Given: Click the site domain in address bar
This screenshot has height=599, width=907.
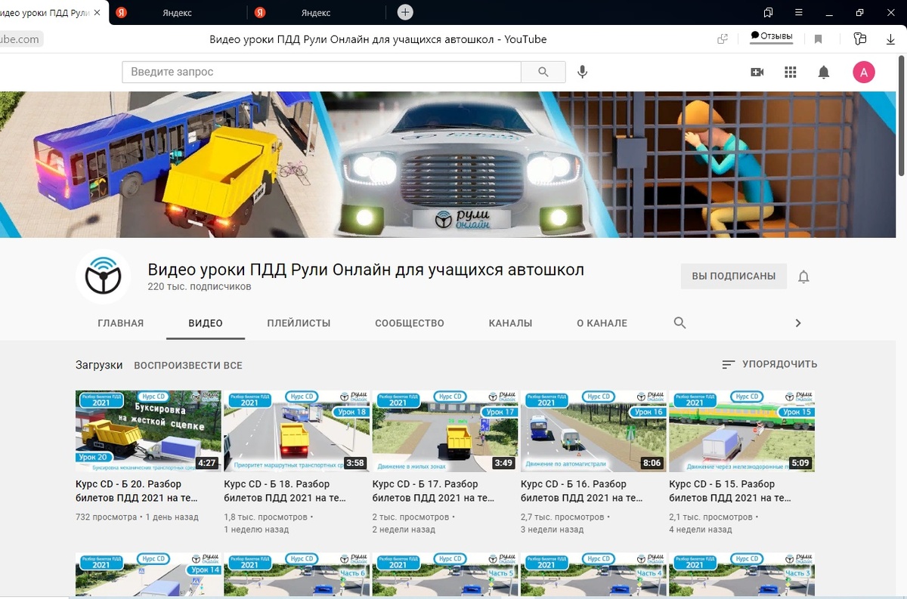Looking at the screenshot, I should click(20, 39).
